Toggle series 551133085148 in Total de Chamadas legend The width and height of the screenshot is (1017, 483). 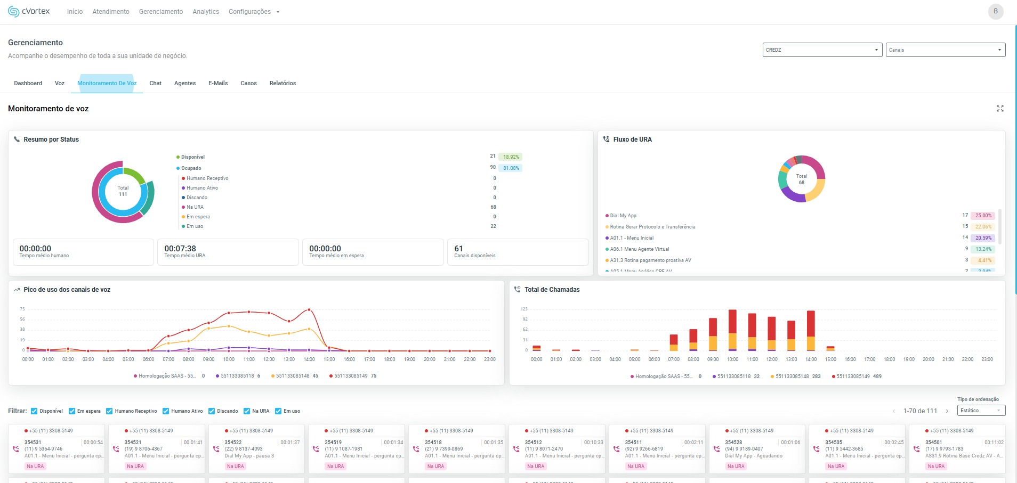coord(796,376)
